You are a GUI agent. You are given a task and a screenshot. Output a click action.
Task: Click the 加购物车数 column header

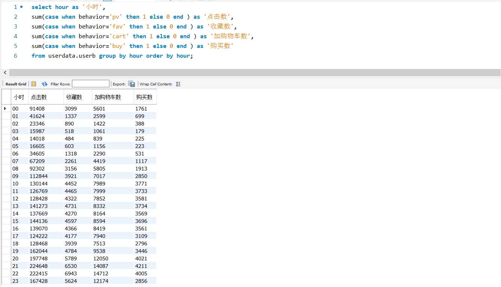pyautogui.click(x=113, y=97)
